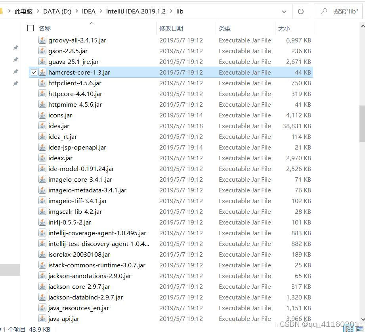Click the jar icon beside idea.jar
Viewport: 365px width, 332px height.
(x=42, y=126)
